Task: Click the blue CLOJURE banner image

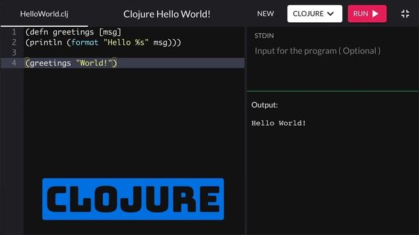Action: pos(133,199)
